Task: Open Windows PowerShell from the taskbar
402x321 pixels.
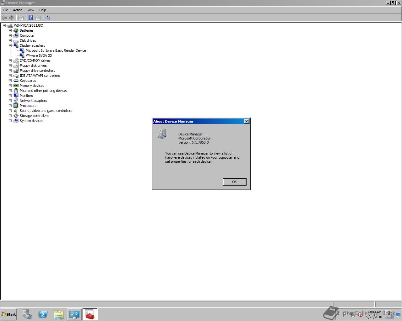Action: (43, 314)
